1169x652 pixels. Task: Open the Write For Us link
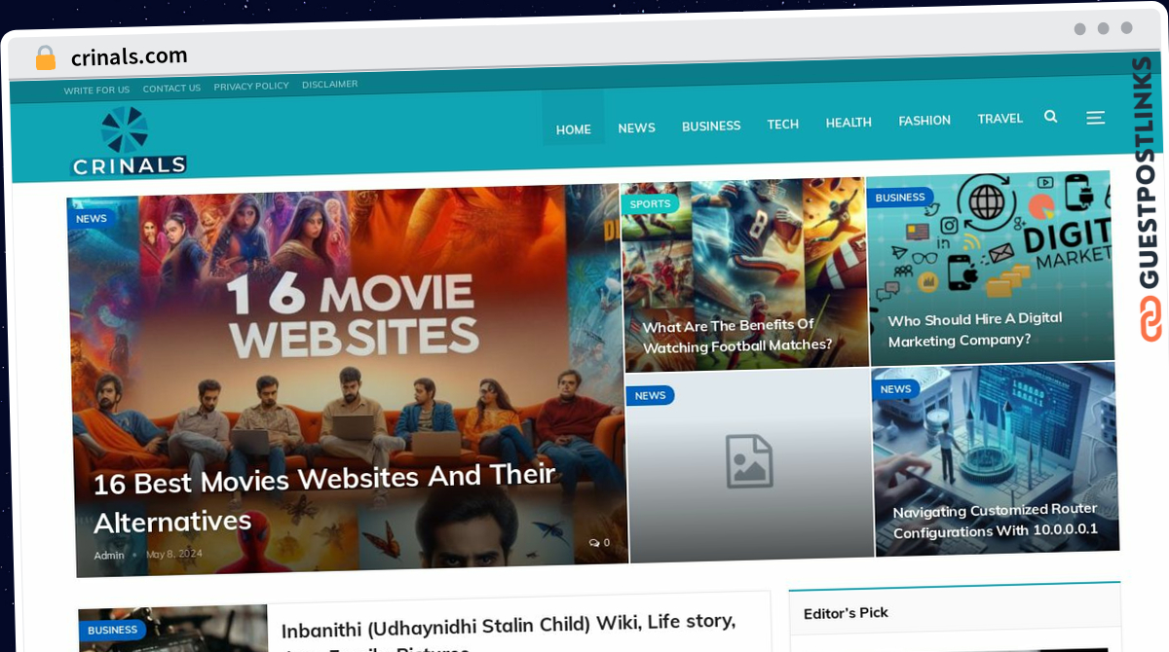pos(96,91)
